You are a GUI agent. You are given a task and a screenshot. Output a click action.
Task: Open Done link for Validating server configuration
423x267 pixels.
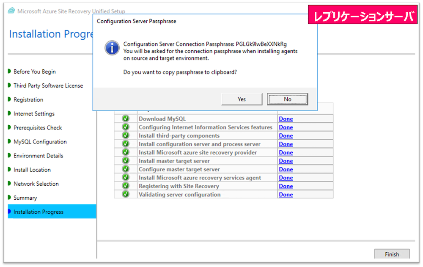tap(286, 195)
